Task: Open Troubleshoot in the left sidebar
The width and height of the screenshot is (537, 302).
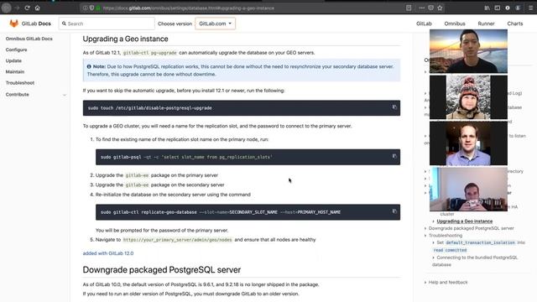Action: (x=20, y=83)
